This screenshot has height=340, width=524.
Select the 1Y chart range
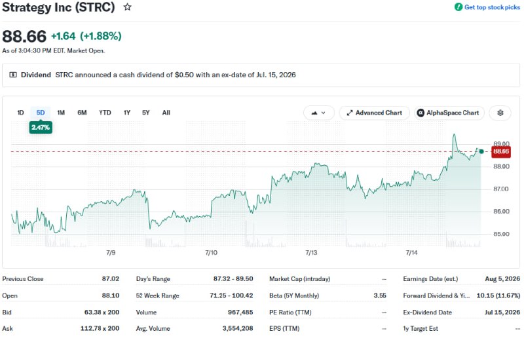[126, 113]
